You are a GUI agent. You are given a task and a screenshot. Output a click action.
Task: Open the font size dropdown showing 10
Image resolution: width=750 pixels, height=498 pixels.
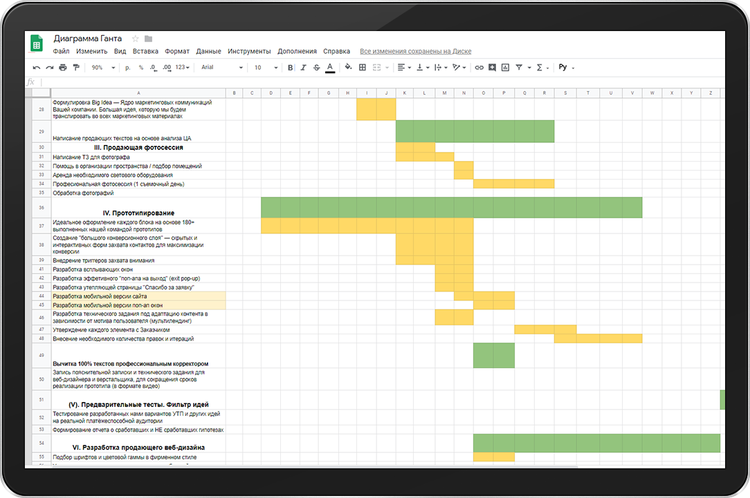pos(266,68)
